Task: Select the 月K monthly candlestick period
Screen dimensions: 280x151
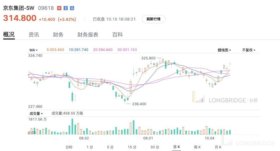Action: point(218,147)
